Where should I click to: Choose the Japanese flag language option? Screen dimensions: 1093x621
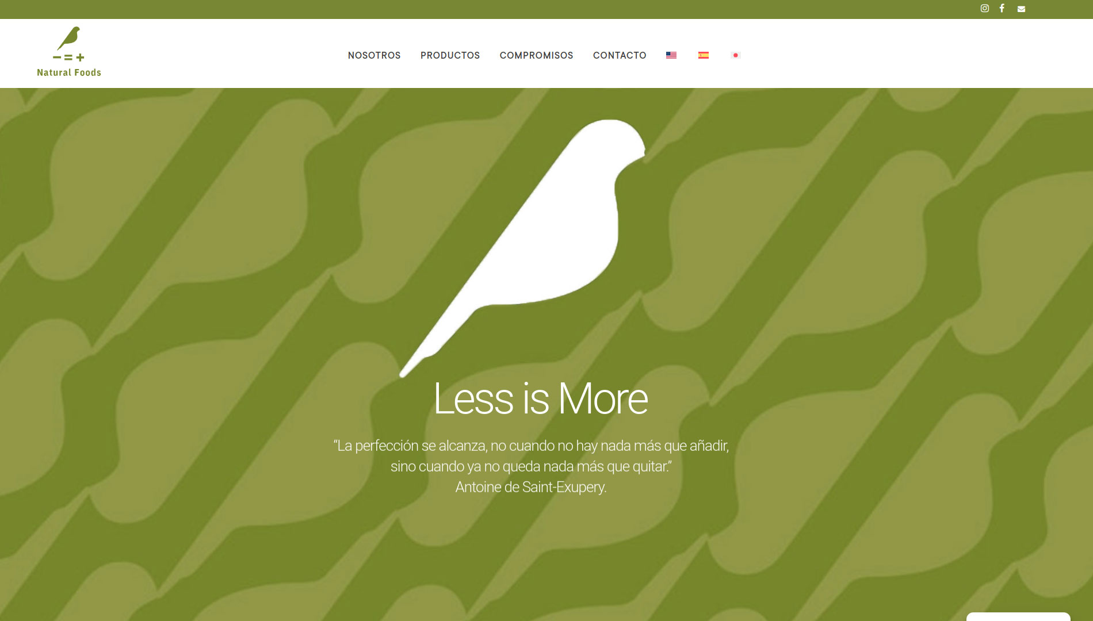pyautogui.click(x=736, y=55)
